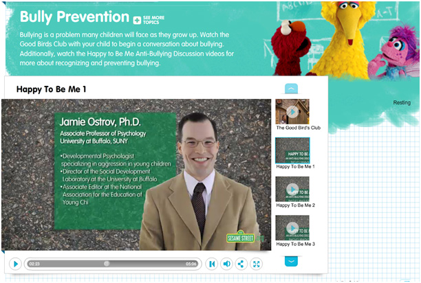Click the Happy To Be Me 3 label
This screenshot has width=421, height=283.
coord(295,244)
